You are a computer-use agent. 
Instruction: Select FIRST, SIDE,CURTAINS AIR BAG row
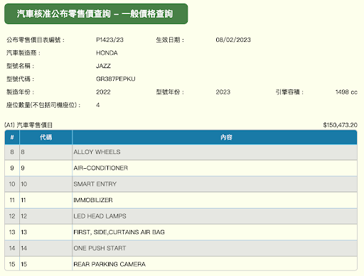(x=181, y=232)
